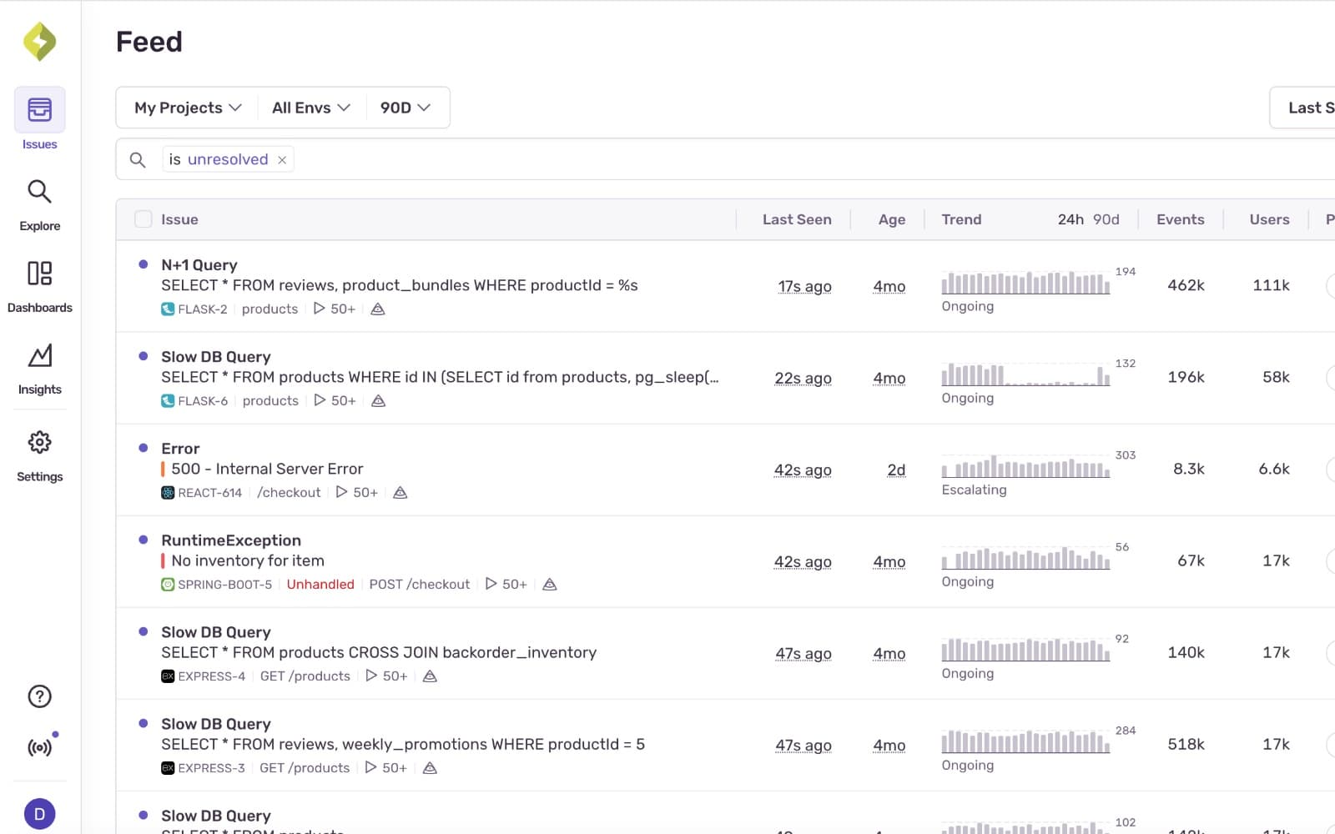1335x834 pixels.
Task: Open the All Envs dropdown
Action: point(311,108)
